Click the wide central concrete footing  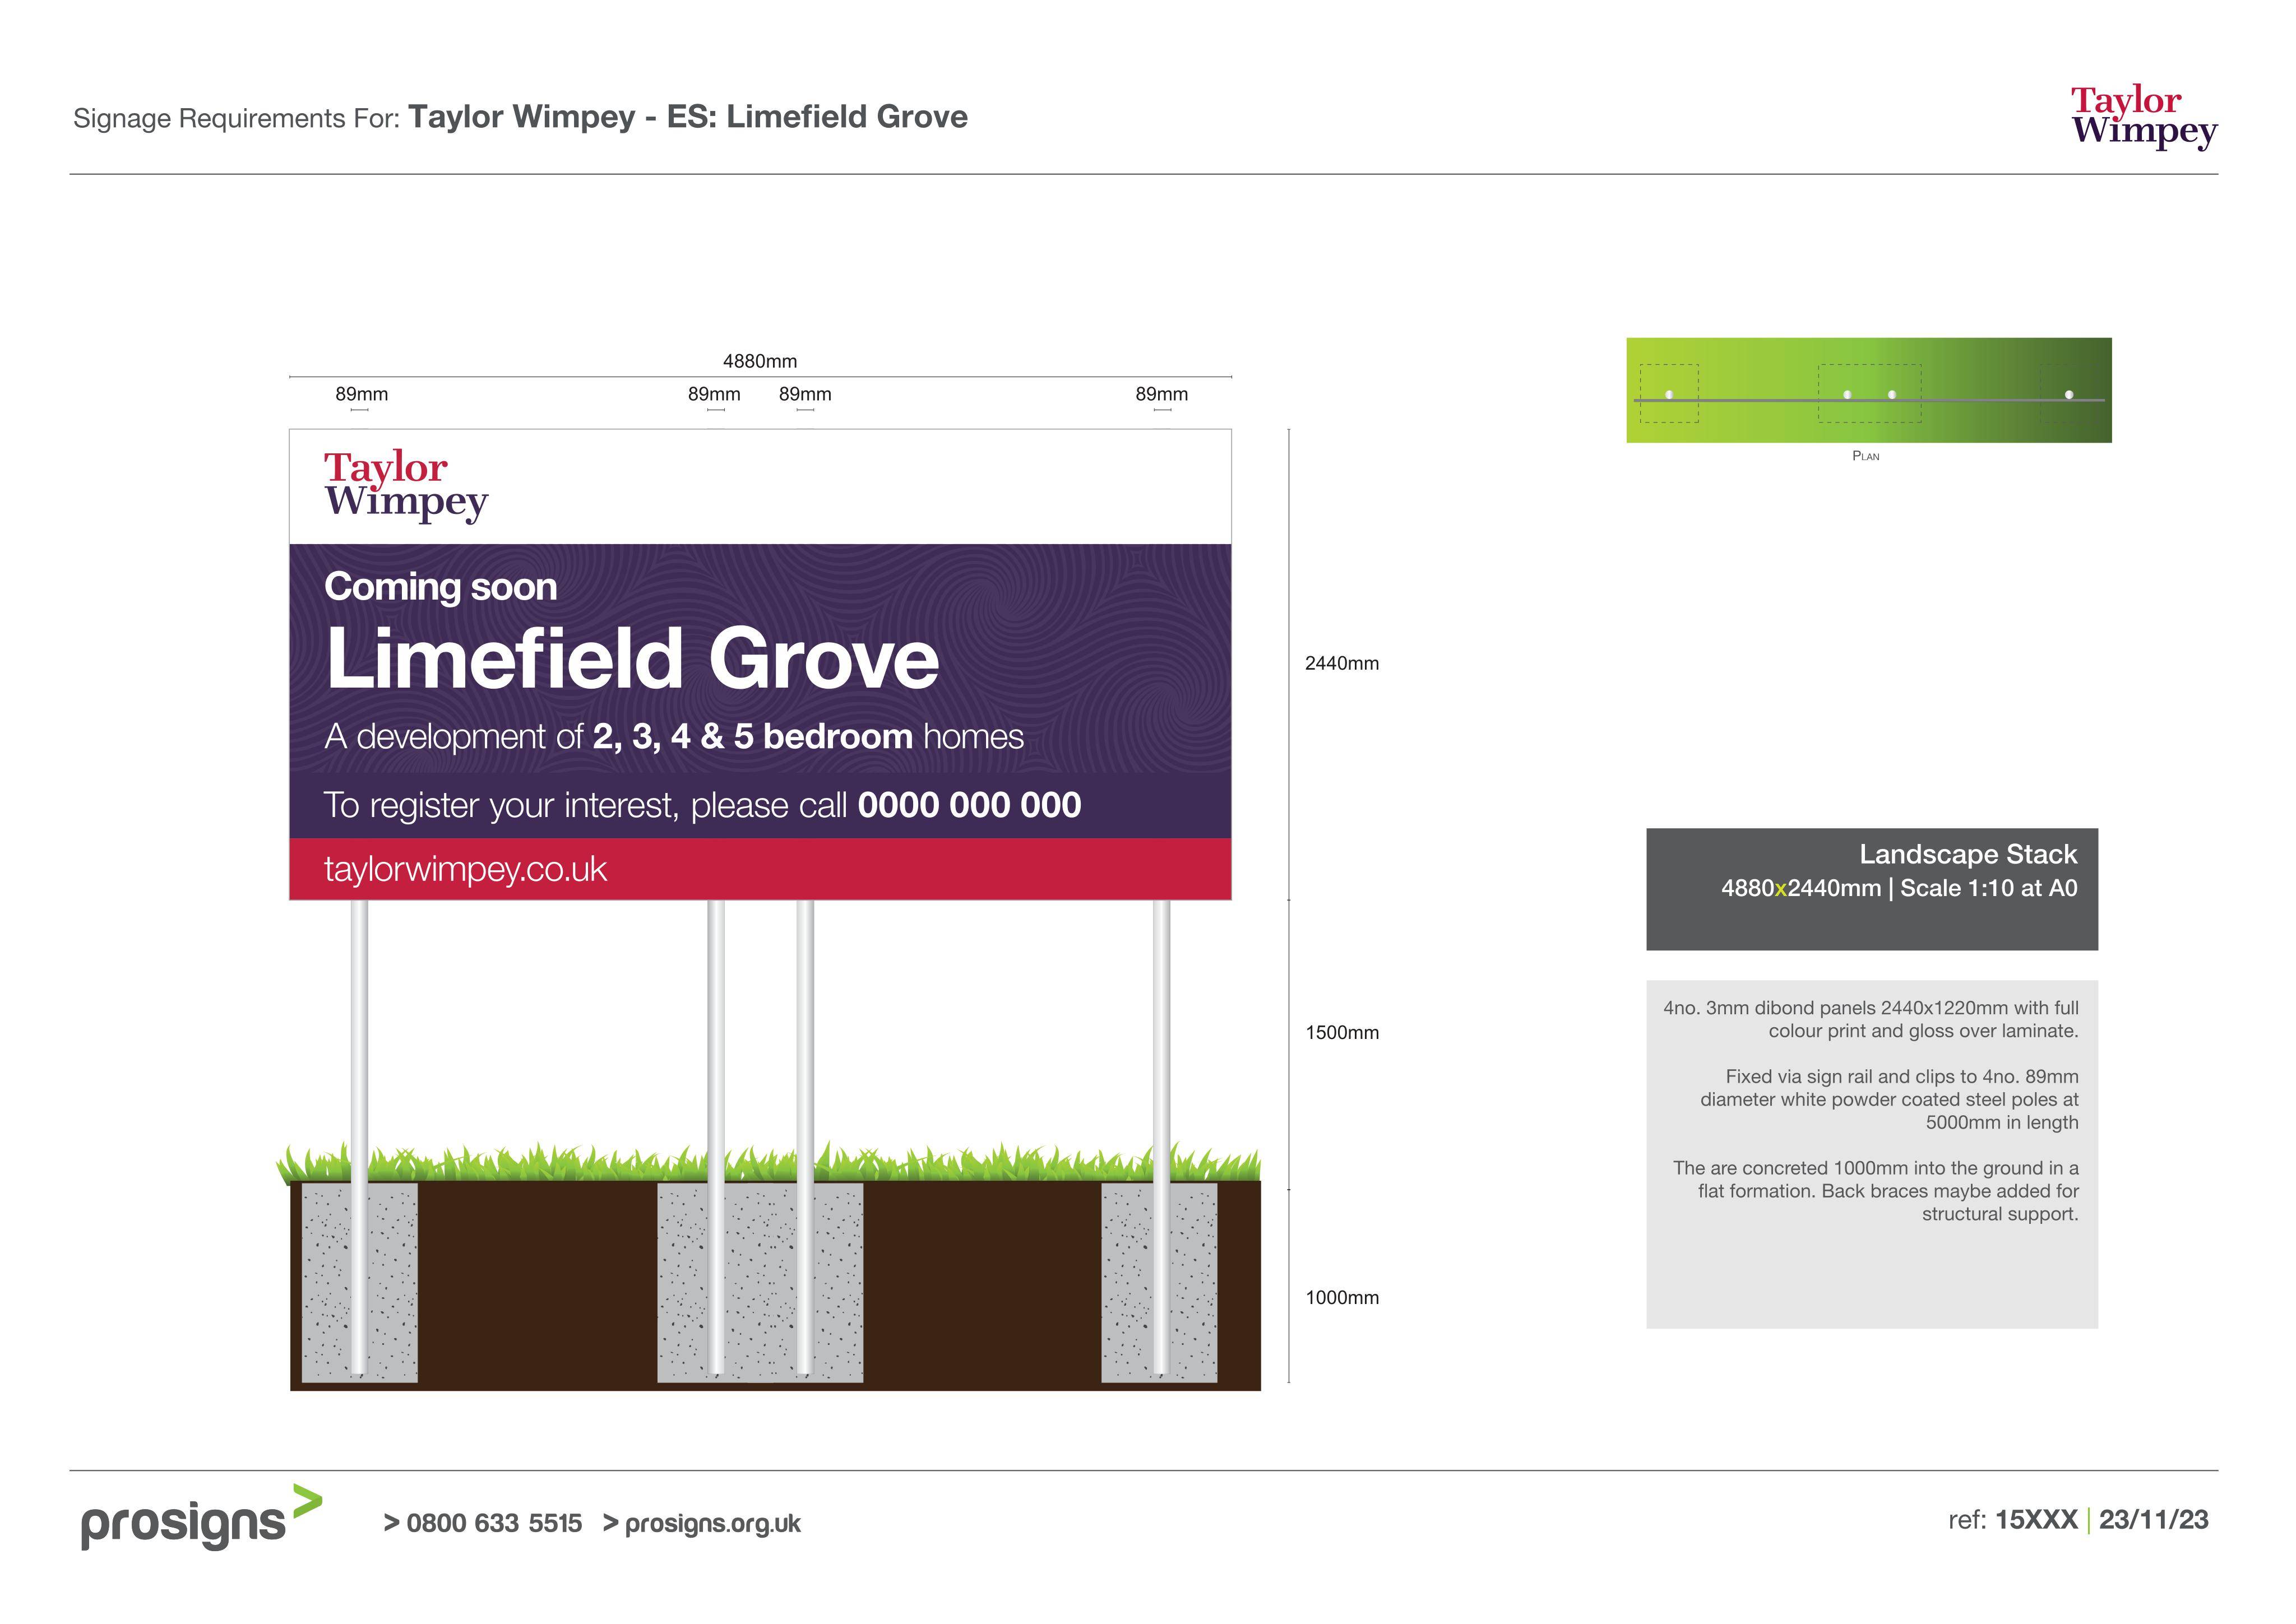[x=760, y=1283]
